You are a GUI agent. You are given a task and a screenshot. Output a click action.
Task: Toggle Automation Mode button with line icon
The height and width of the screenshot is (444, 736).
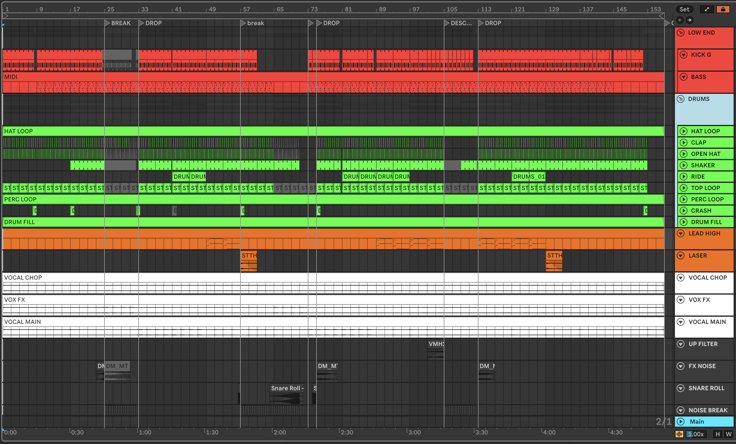pos(707,9)
